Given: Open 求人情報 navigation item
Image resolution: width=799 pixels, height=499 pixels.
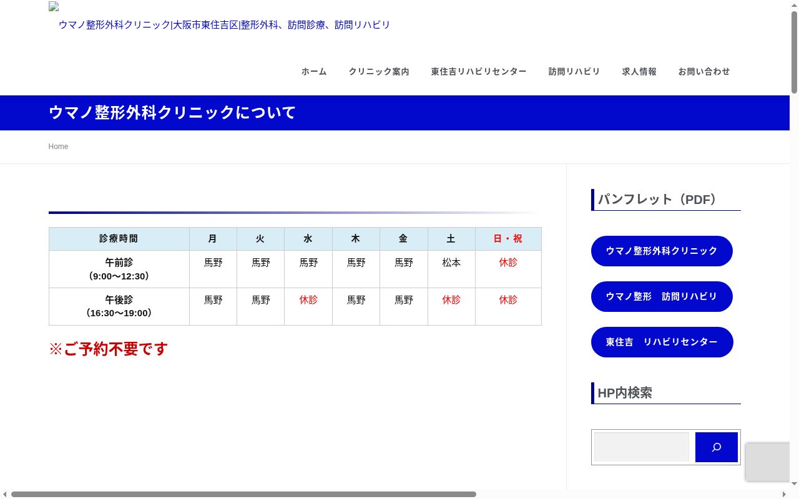Looking at the screenshot, I should (x=639, y=72).
